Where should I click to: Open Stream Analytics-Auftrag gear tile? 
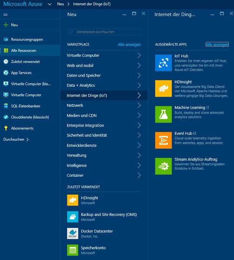point(163,166)
